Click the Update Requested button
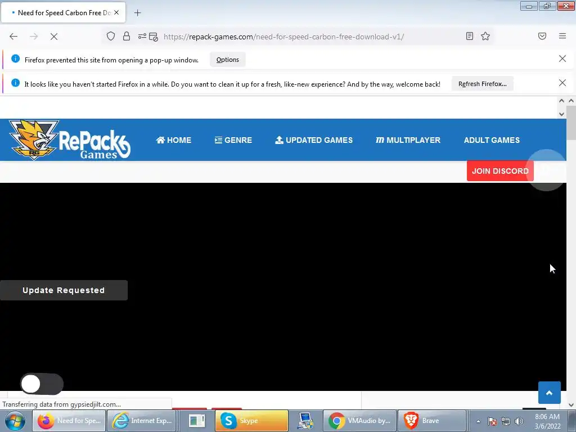The width and height of the screenshot is (576, 432). click(64, 290)
